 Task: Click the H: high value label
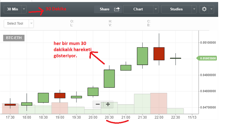pos(110,21)
